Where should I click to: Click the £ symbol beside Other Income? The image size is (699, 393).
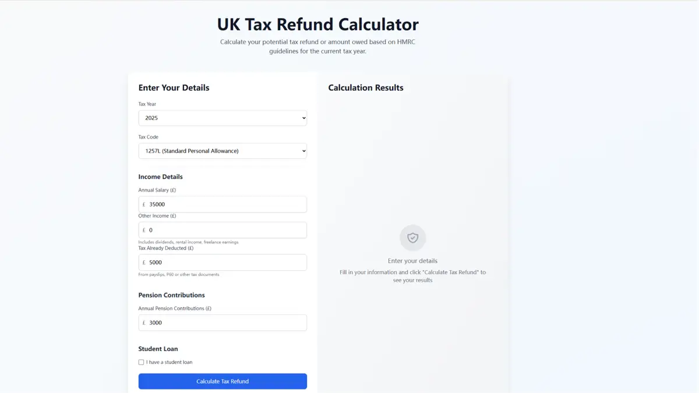(144, 229)
